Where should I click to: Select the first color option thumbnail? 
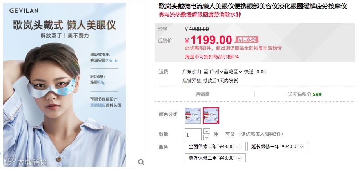pos(193,116)
